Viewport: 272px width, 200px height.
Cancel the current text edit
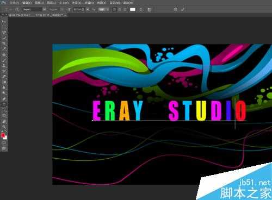[176, 9]
